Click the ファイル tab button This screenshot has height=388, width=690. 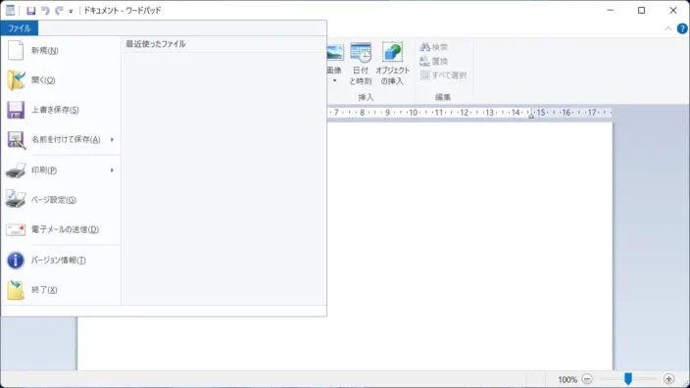click(x=20, y=28)
